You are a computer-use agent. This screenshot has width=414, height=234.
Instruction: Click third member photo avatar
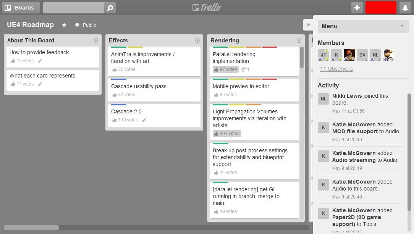(x=349, y=55)
